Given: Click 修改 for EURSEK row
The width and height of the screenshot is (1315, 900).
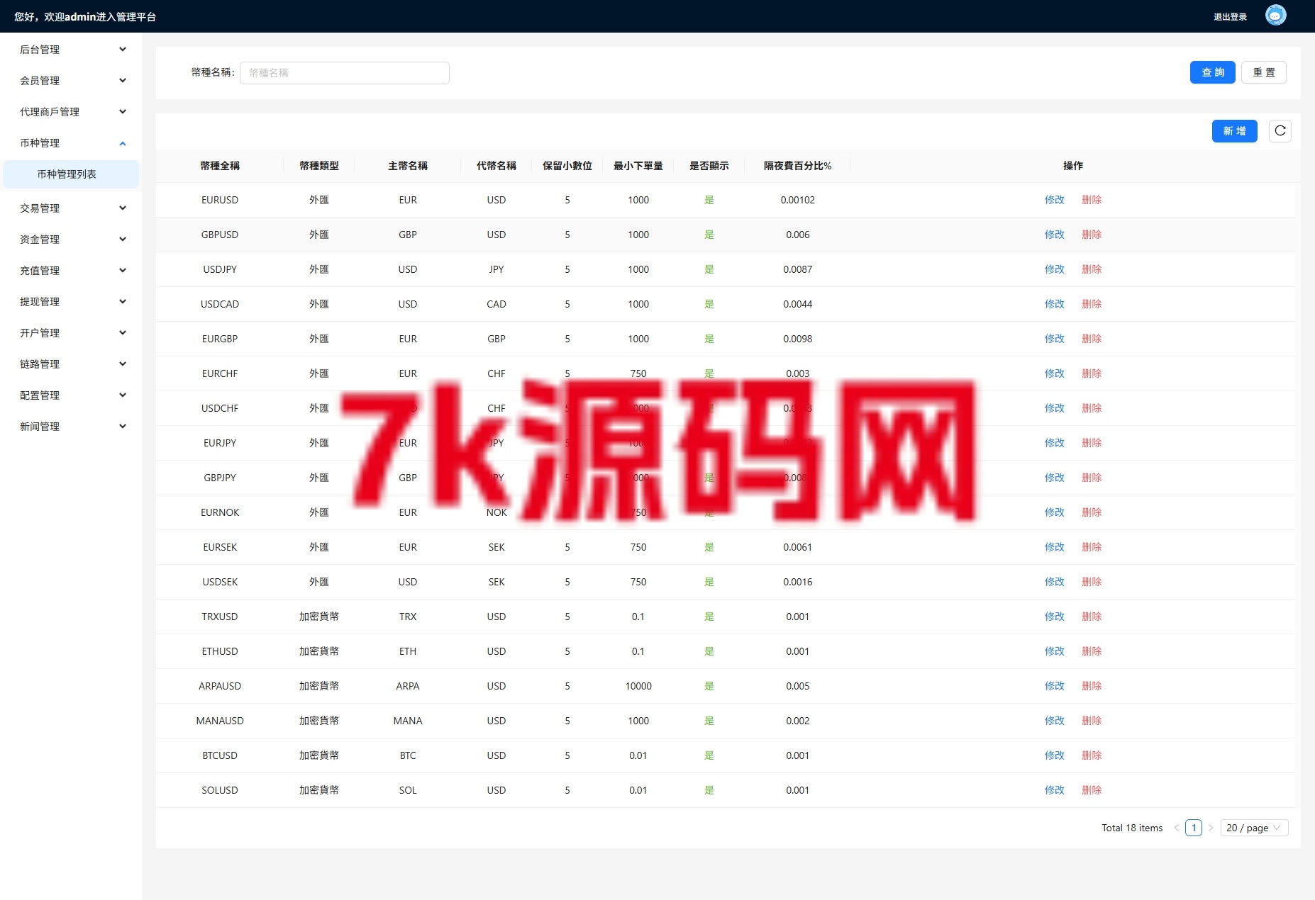Looking at the screenshot, I should click(x=1054, y=547).
